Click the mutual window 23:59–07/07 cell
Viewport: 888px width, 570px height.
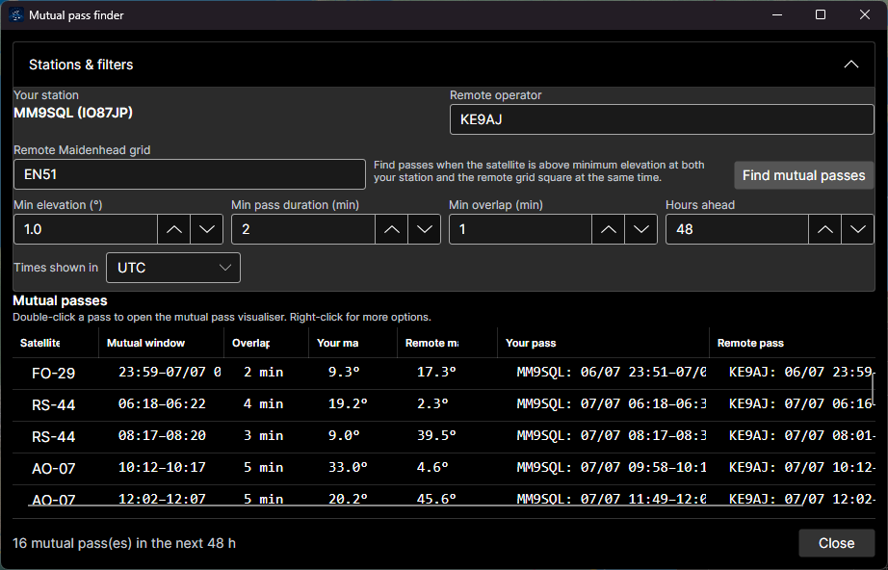coord(170,372)
